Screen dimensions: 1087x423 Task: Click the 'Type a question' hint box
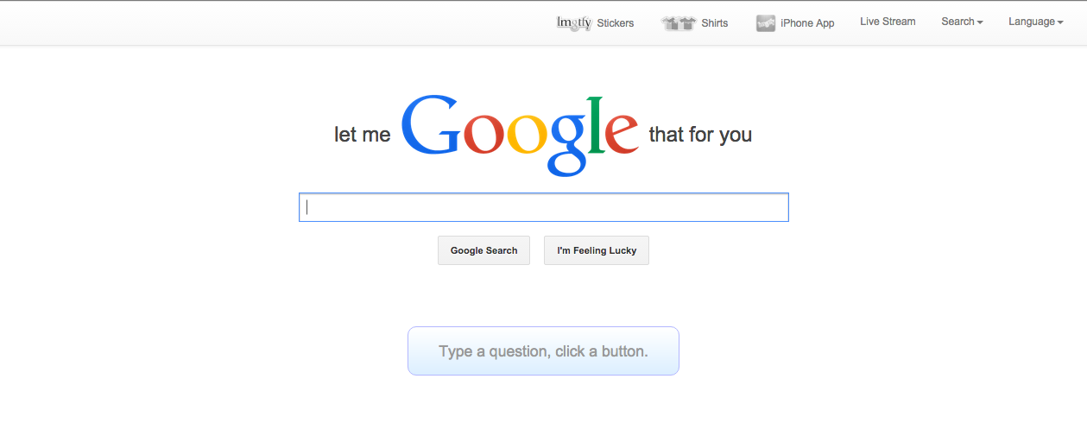(543, 351)
